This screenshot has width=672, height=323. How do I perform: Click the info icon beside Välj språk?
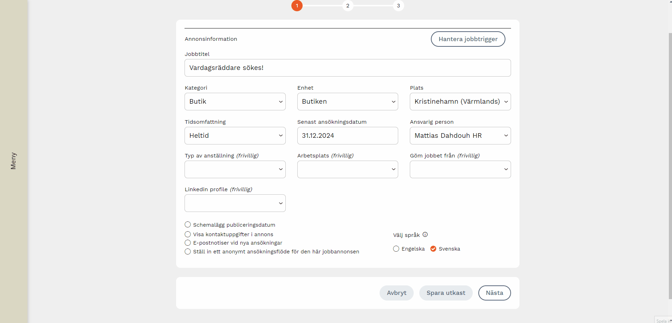[425, 234]
